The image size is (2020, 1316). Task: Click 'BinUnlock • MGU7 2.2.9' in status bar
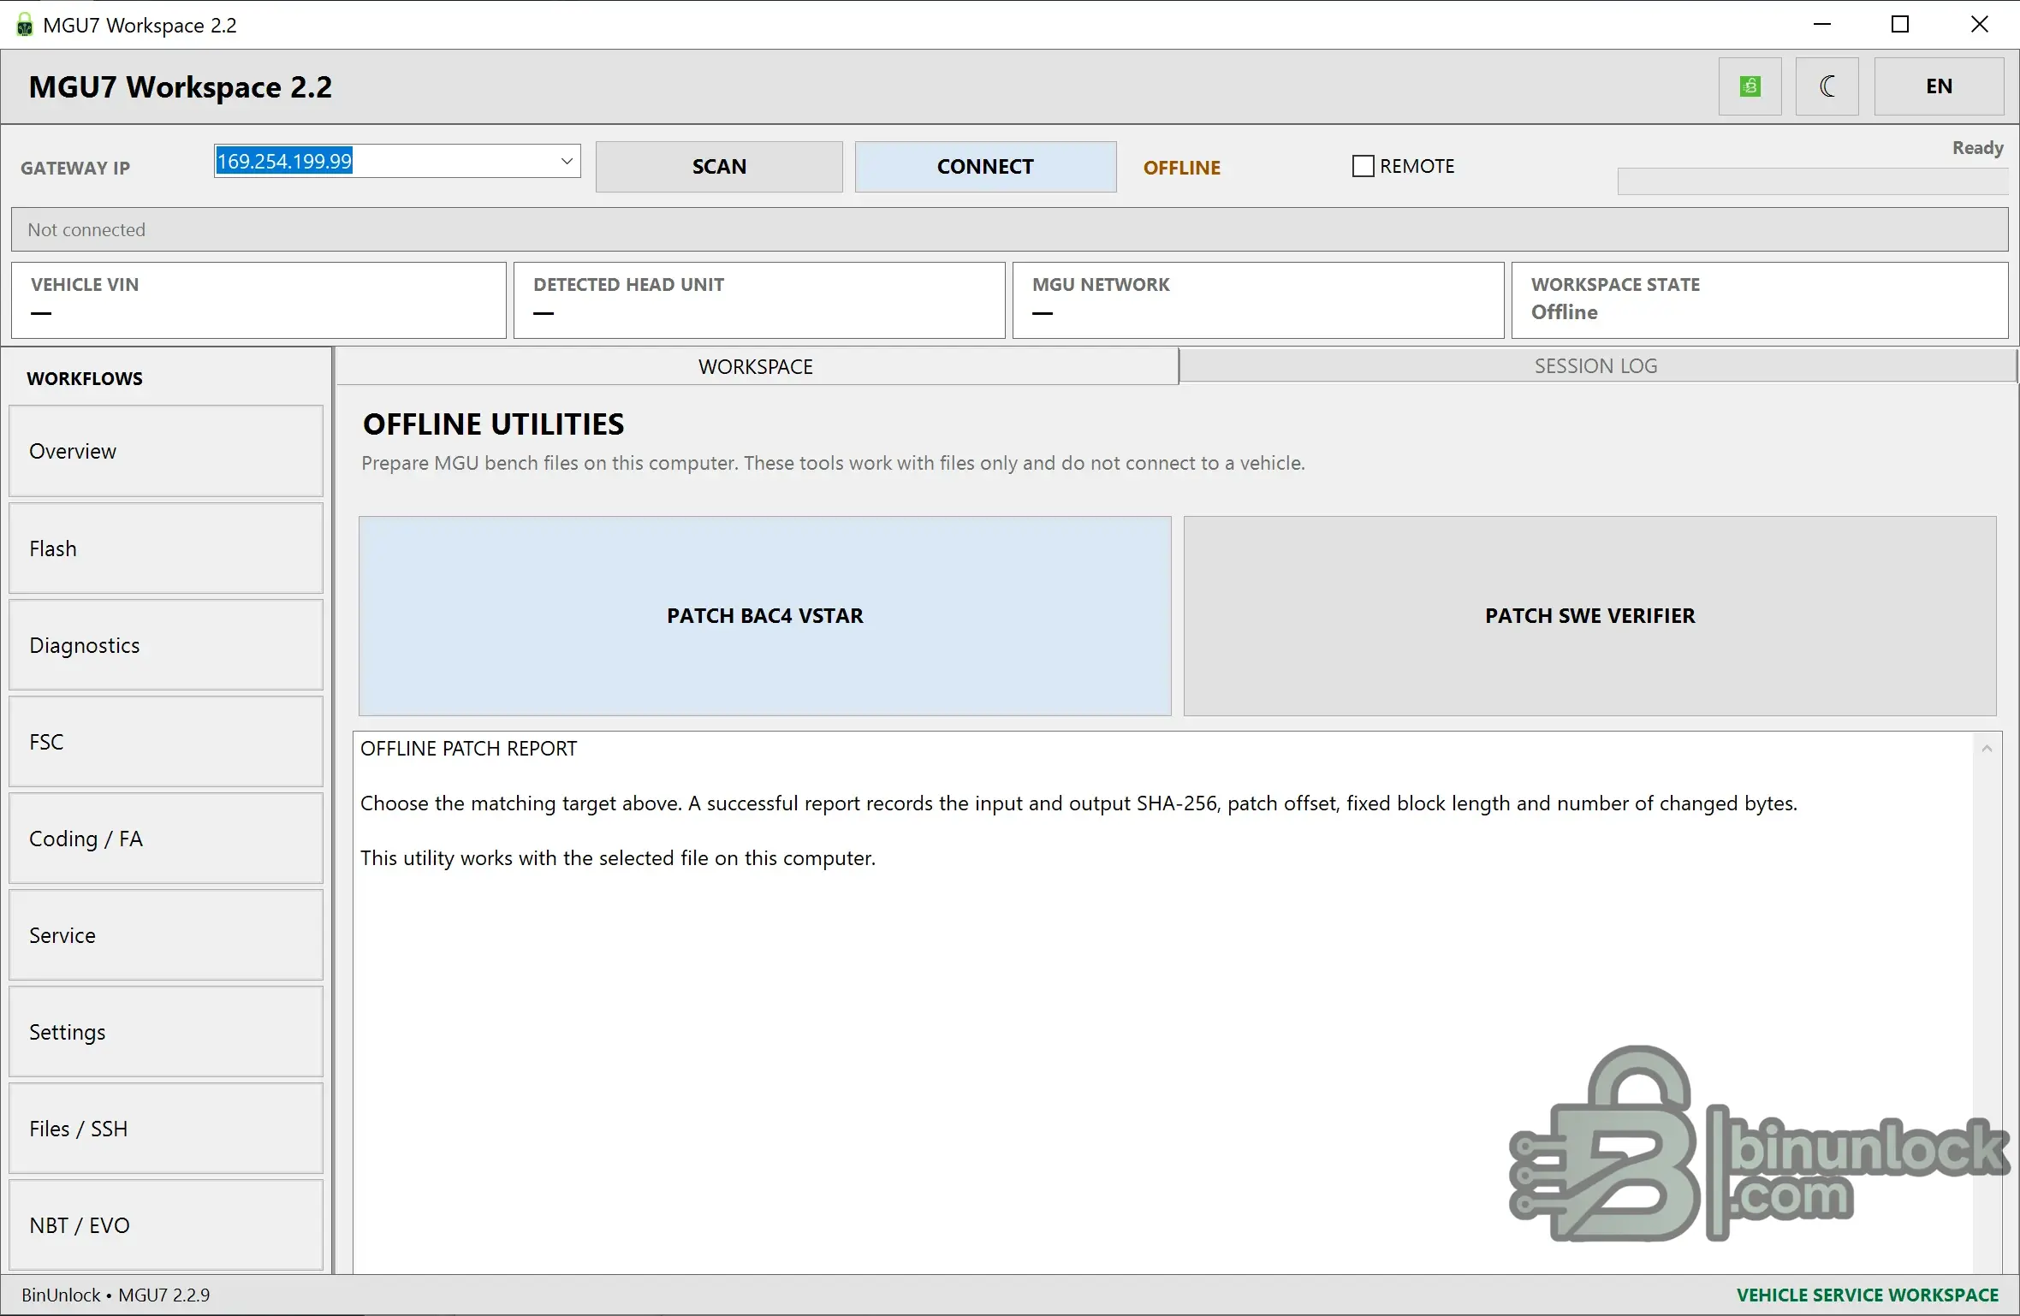click(116, 1295)
